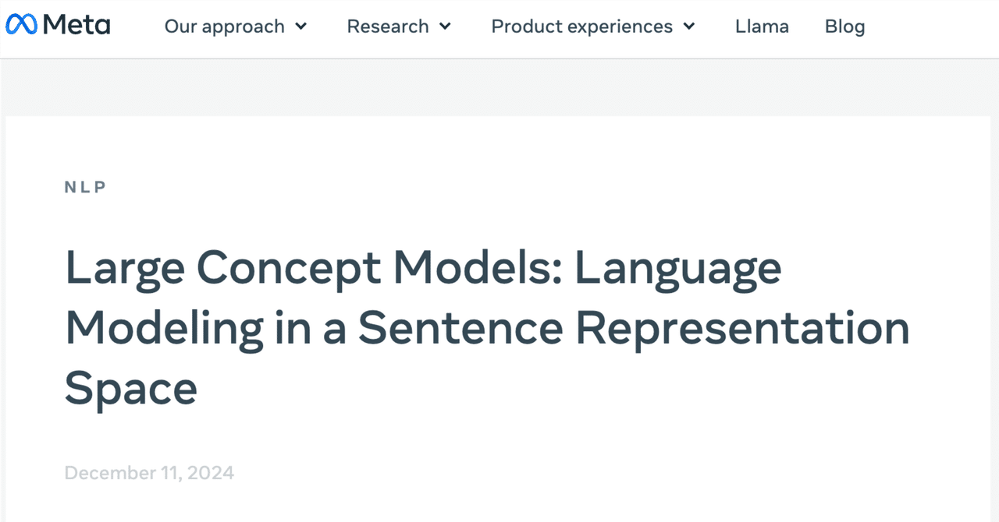Navigate to the Blog link

coord(844,26)
